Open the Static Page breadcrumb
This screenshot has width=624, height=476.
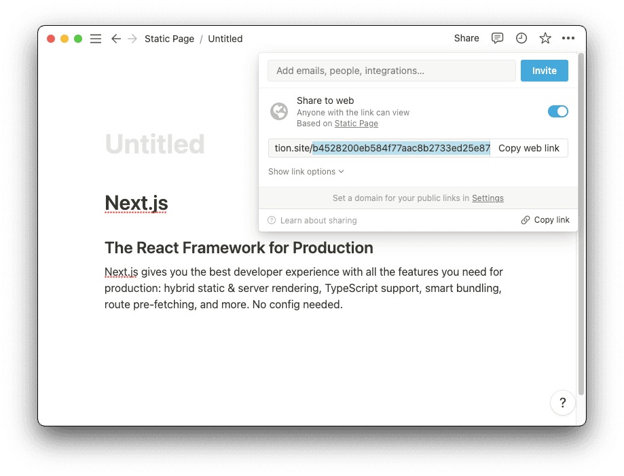(x=169, y=39)
